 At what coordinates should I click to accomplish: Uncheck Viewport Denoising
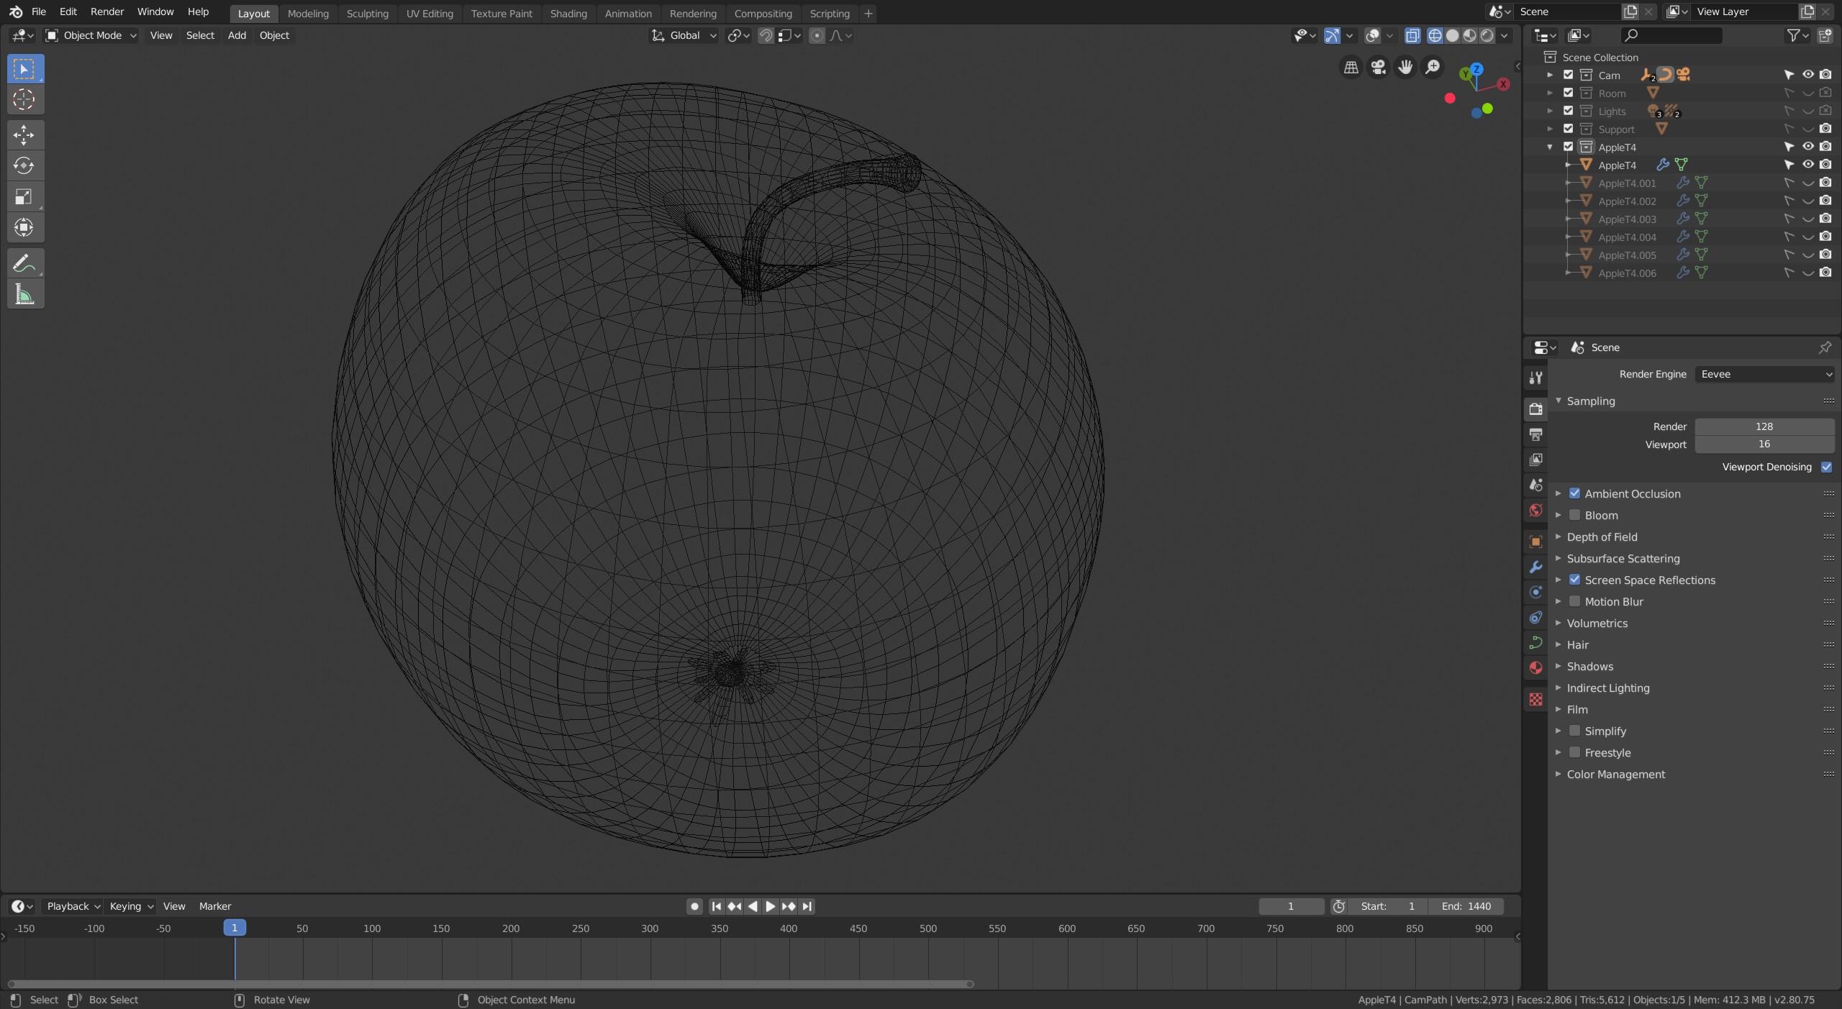[x=1827, y=467]
